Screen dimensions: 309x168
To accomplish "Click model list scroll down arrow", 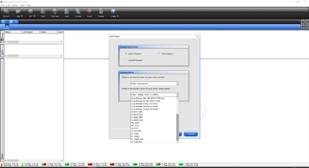I will coord(178,142).
